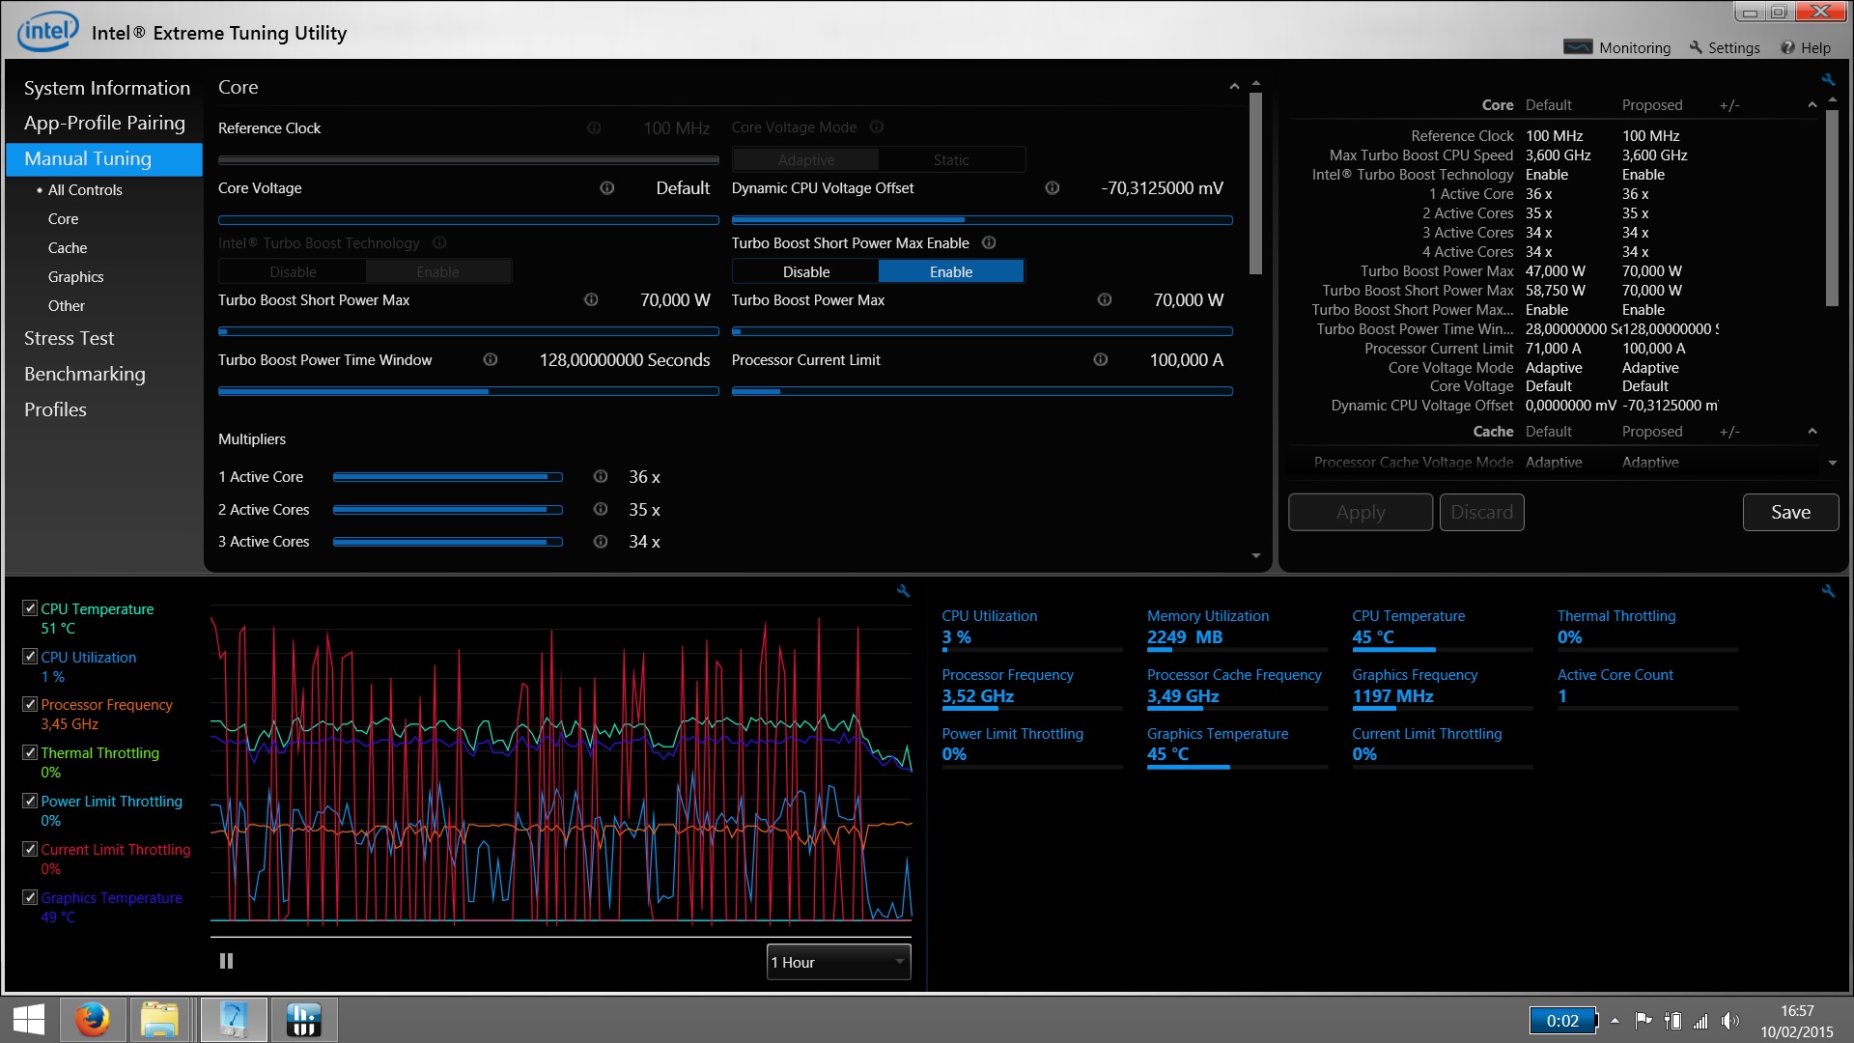Open Monitoring view in top bar
The width and height of the screenshot is (1854, 1043).
point(1616,47)
